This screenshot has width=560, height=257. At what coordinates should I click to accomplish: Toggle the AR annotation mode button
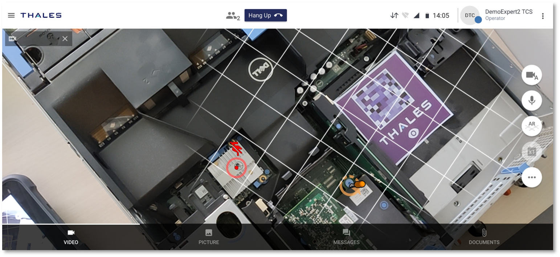click(532, 126)
